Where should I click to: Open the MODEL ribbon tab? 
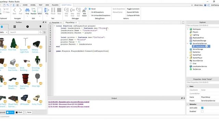click(x=33, y=5)
